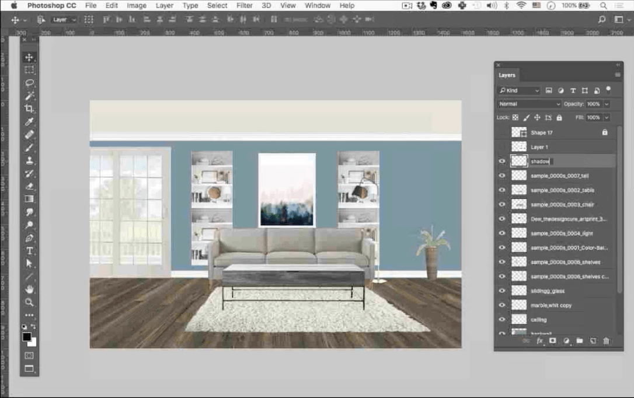Add a layer style with fx icon

(539, 341)
